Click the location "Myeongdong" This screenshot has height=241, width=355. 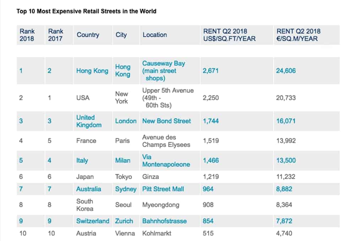click(x=160, y=205)
